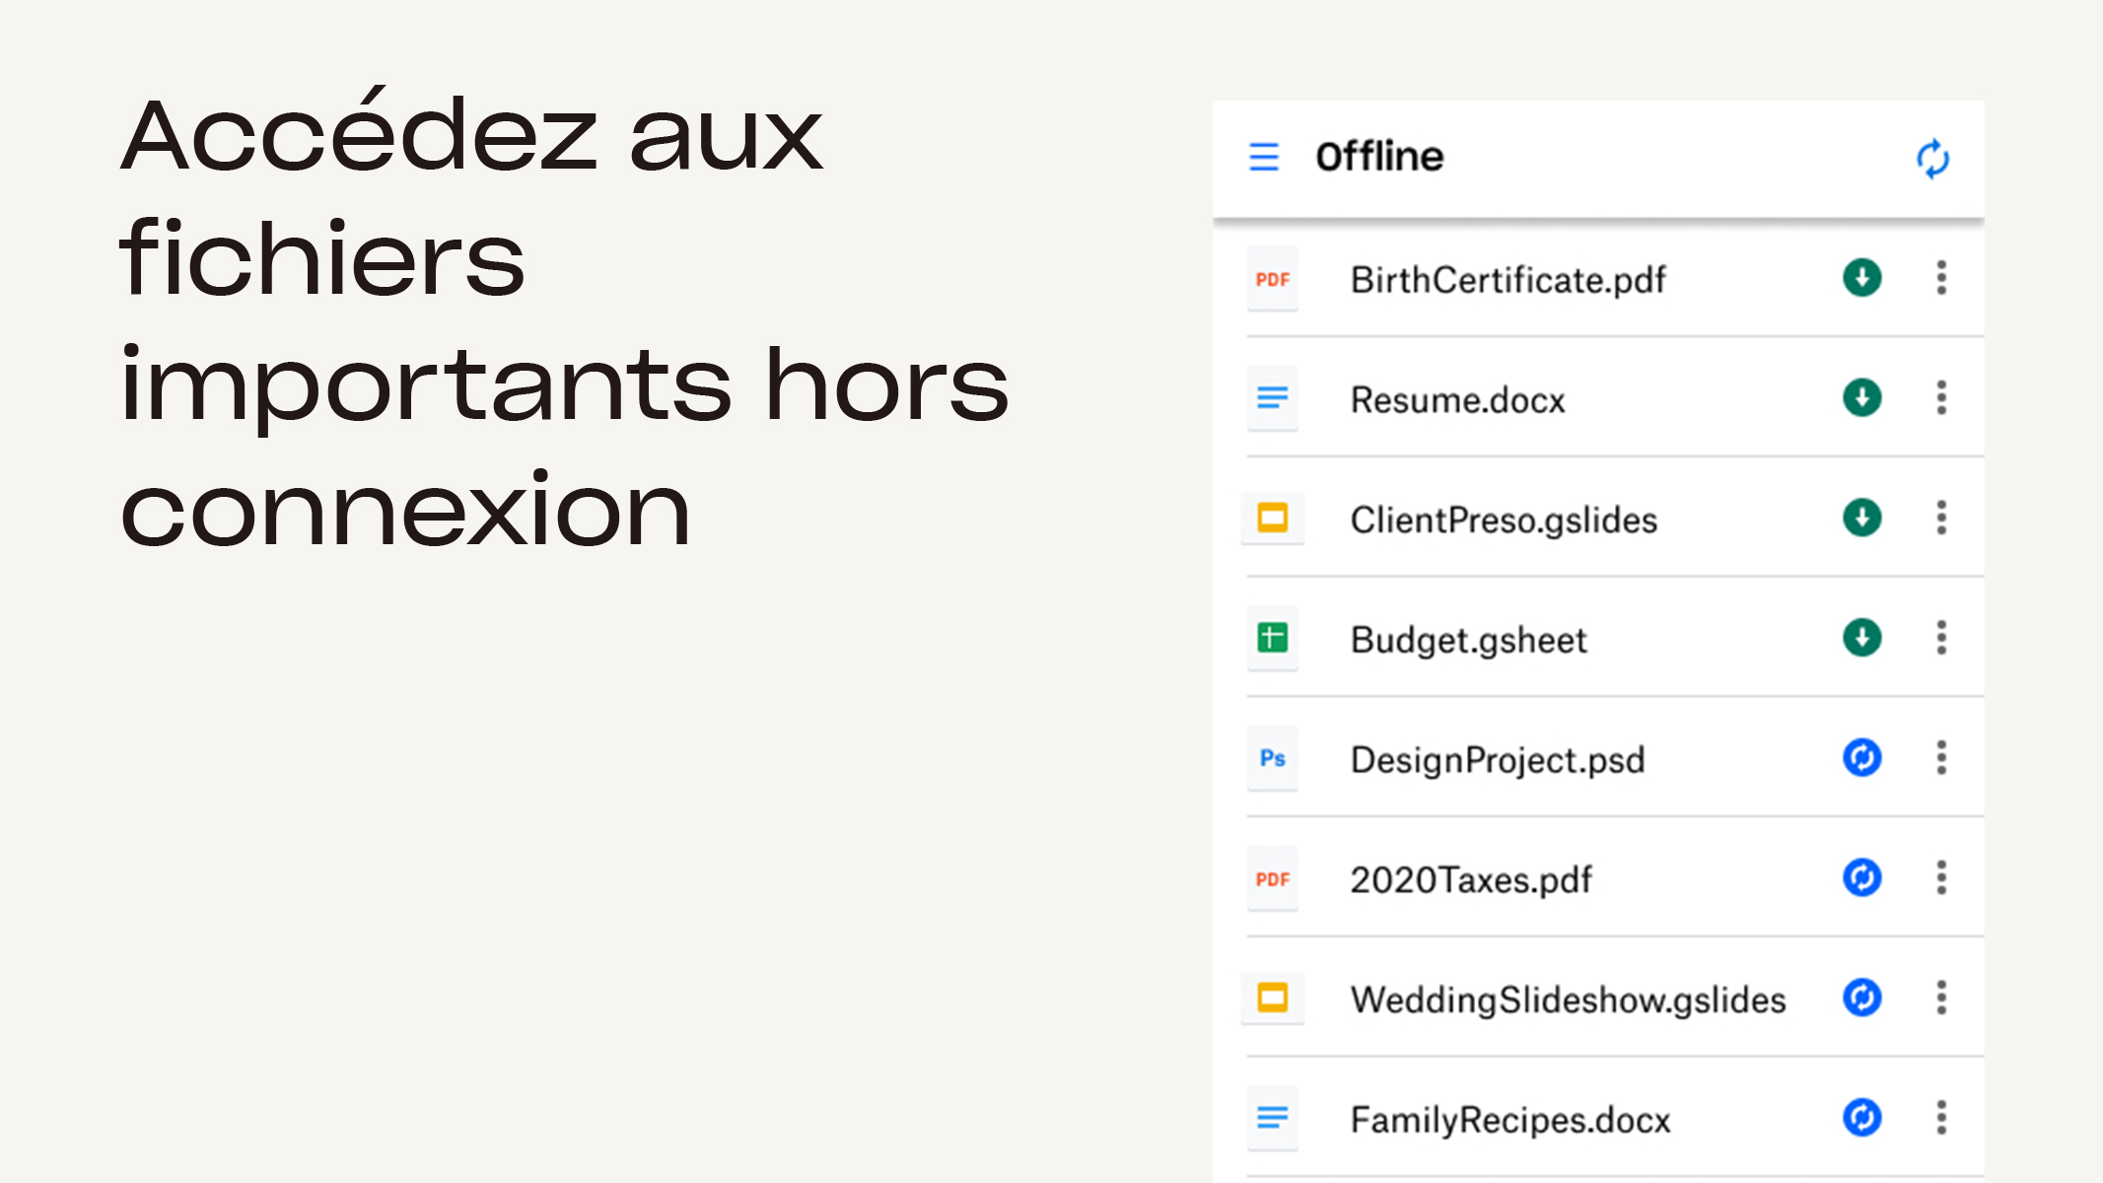
Task: Click syncing status badge on WeddingSlideshow.gslides
Action: tap(1862, 998)
